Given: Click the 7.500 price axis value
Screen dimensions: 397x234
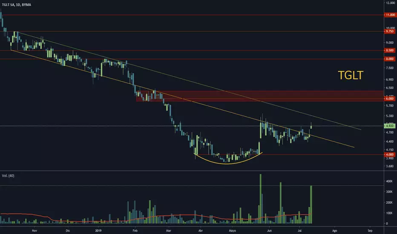Looking at the screenshot, I should tap(390, 68).
